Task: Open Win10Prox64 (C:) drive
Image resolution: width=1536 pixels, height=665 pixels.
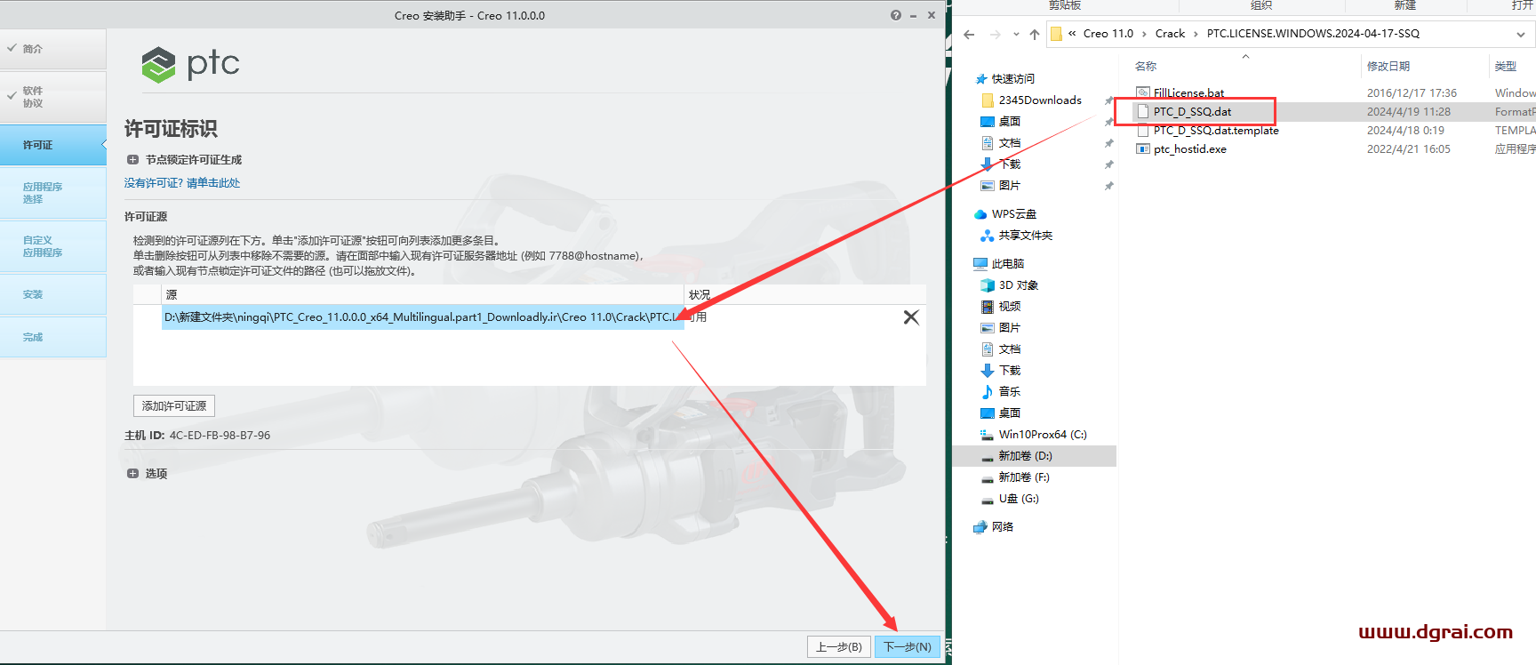Action: click(x=1043, y=435)
